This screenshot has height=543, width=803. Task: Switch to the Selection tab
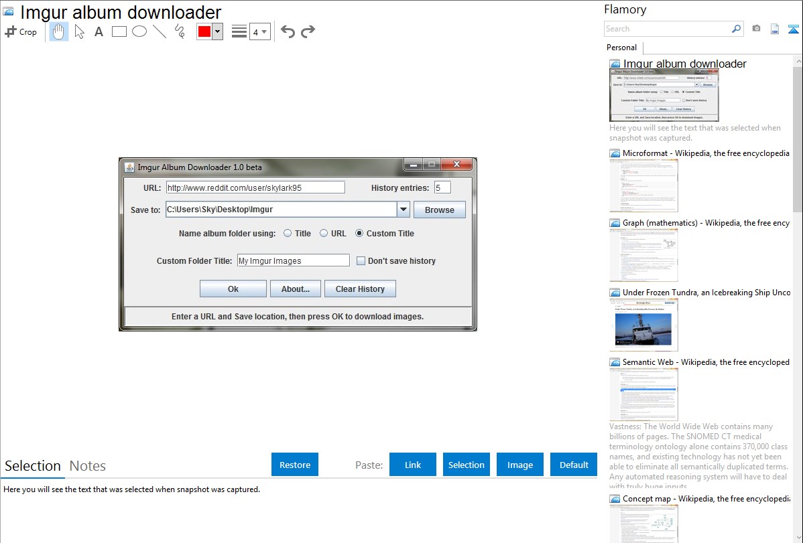pyautogui.click(x=33, y=466)
